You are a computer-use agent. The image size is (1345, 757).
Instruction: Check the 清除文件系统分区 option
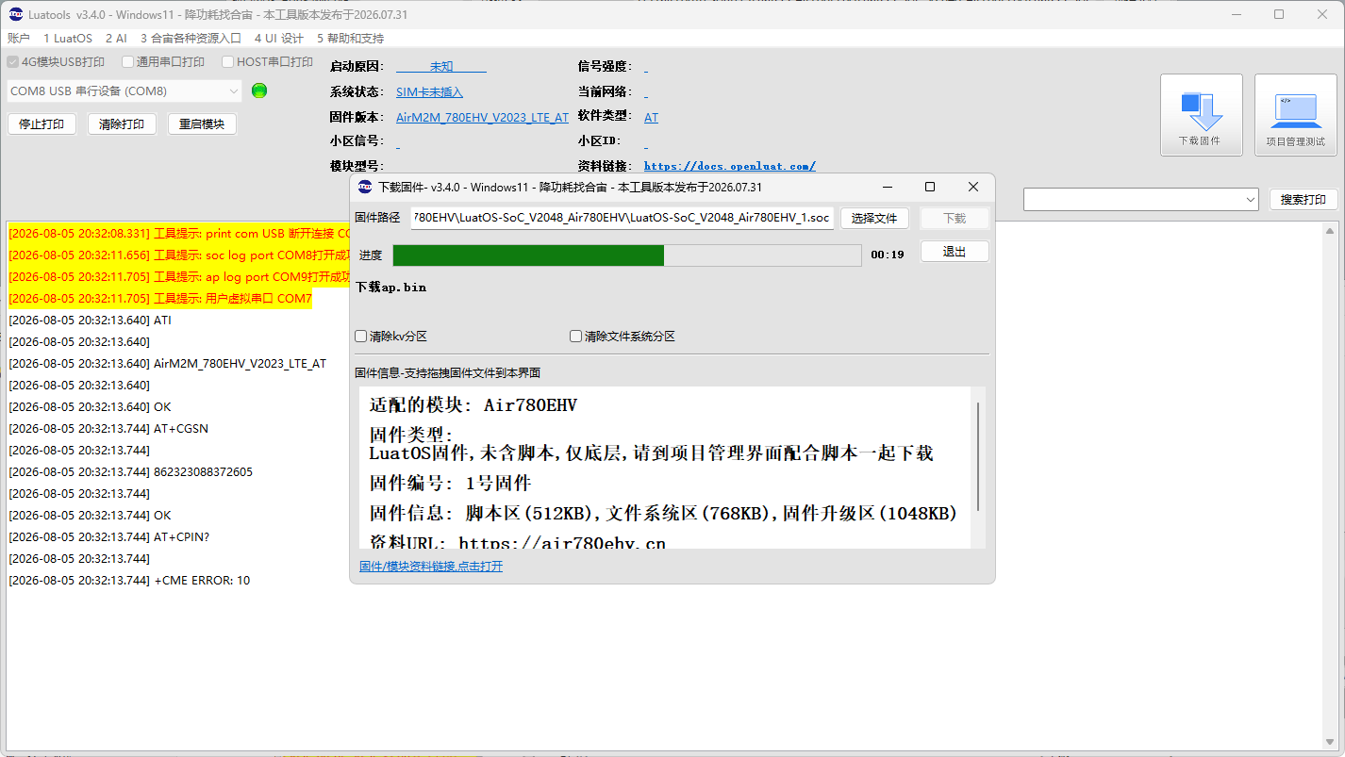(623, 337)
